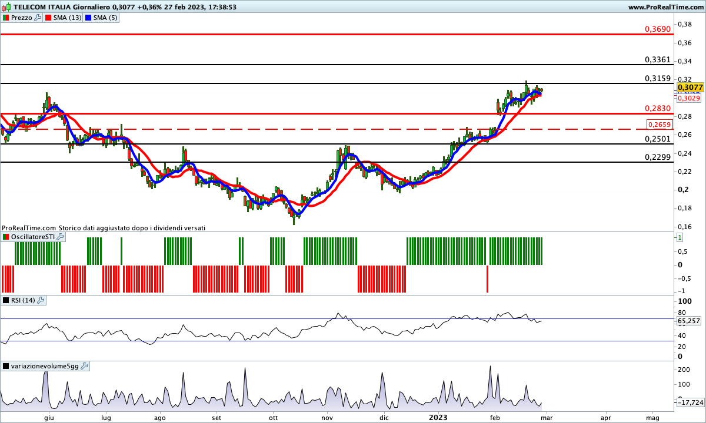Click the 'giu' month label on the time axis

(x=49, y=418)
